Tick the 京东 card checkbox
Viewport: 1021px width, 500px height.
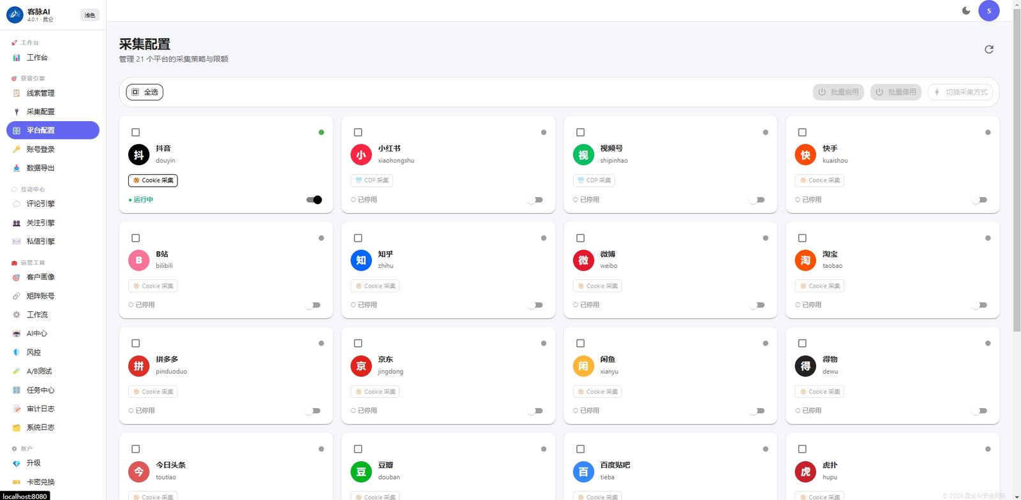[358, 343]
